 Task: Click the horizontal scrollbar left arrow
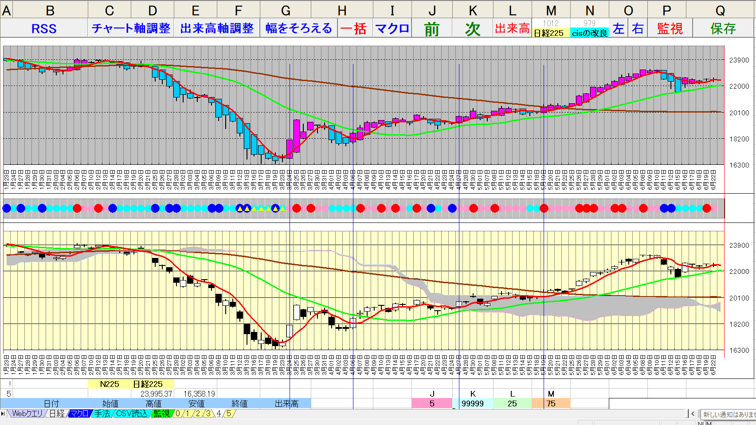pyautogui.click(x=693, y=413)
